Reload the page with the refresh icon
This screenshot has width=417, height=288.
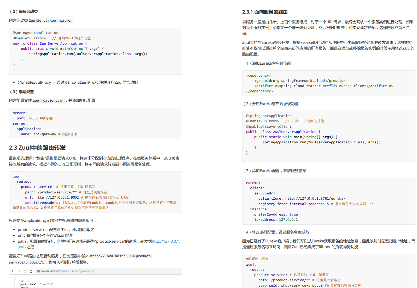25,271
